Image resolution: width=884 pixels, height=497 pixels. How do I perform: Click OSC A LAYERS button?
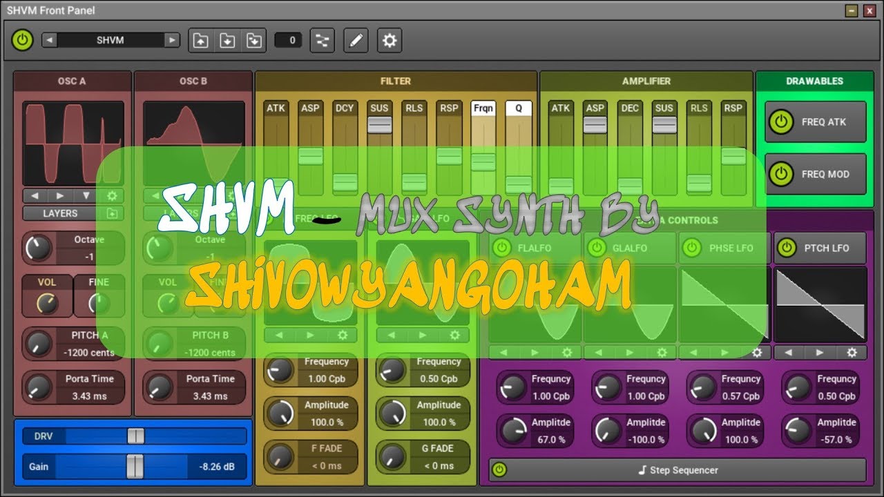tap(61, 213)
